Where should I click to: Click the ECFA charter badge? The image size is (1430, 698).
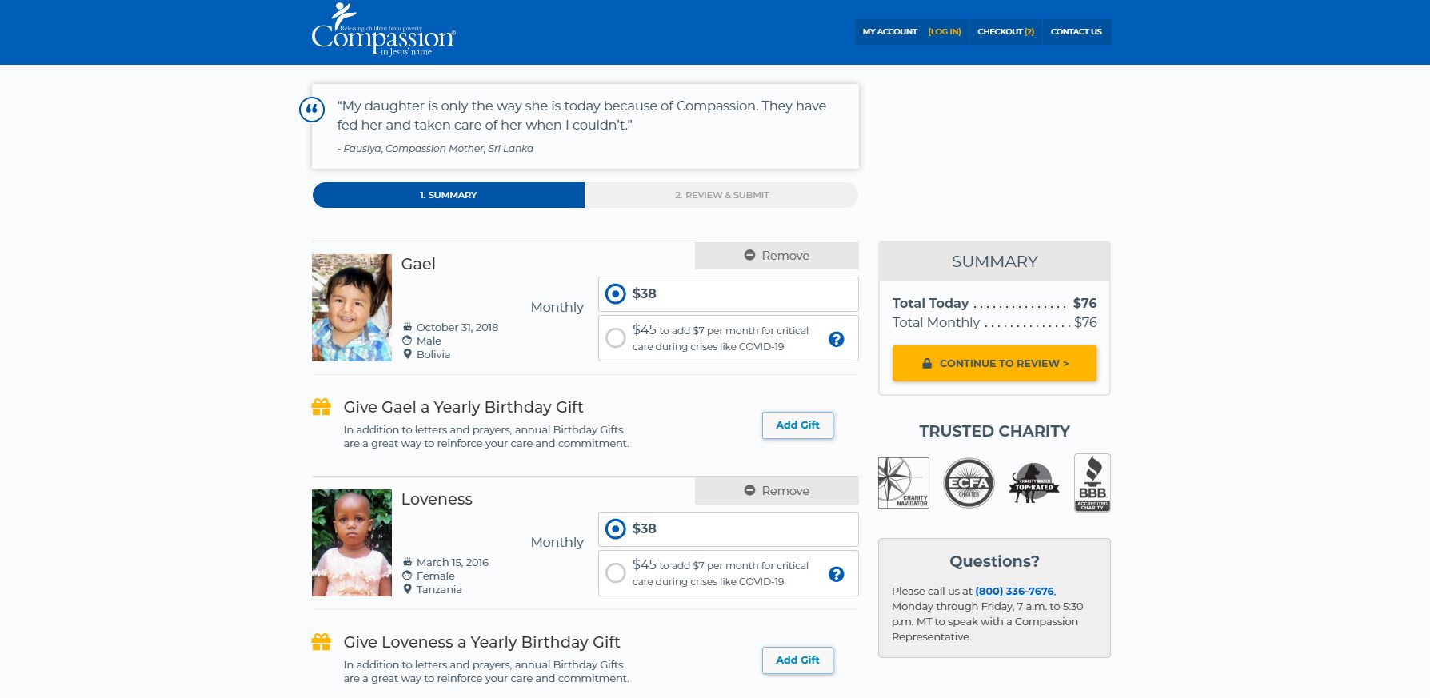(969, 483)
